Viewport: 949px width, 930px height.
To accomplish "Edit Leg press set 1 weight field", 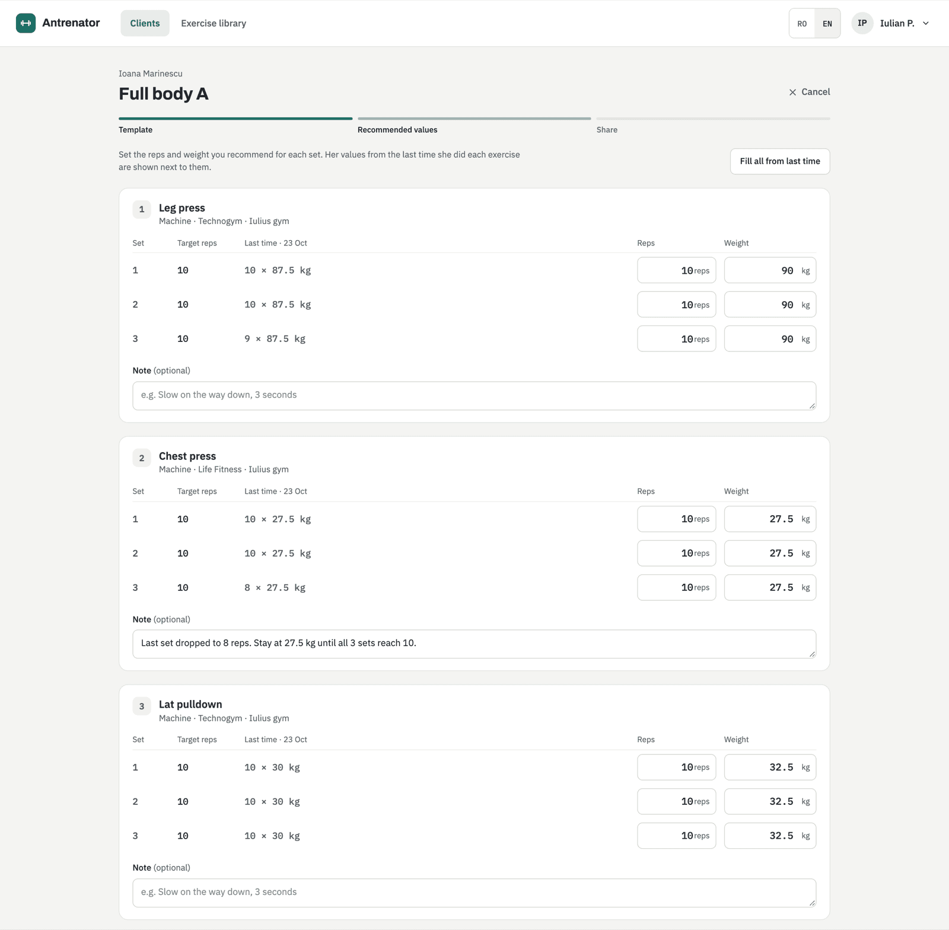I will (770, 270).
